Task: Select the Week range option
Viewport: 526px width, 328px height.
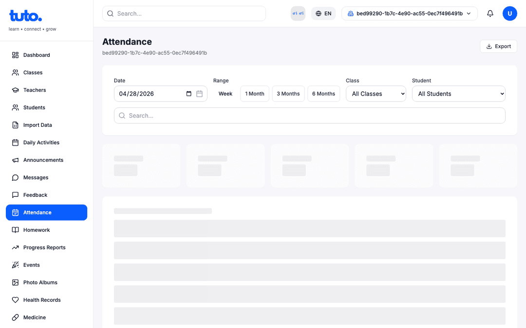Action: [x=225, y=94]
